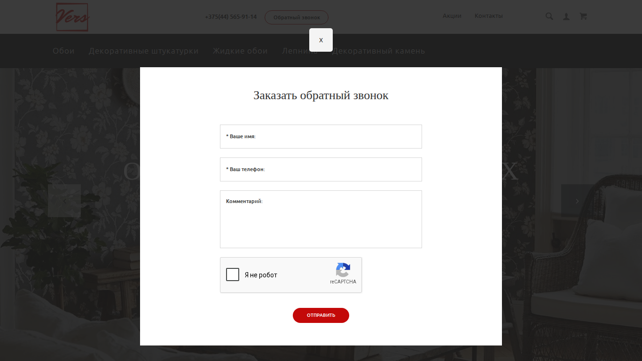Click the 'Обратный звонок' header button

pos(297,17)
